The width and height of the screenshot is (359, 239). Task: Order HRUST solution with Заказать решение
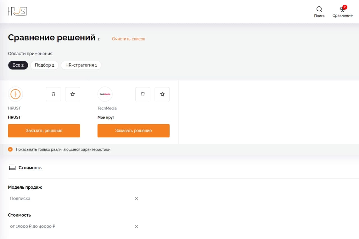44,131
